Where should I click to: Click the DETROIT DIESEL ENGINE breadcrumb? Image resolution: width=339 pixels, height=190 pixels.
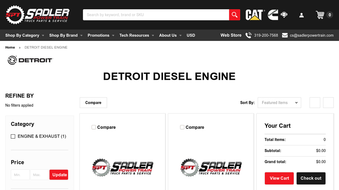(46, 47)
